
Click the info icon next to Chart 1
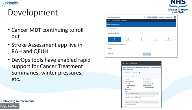130,83
